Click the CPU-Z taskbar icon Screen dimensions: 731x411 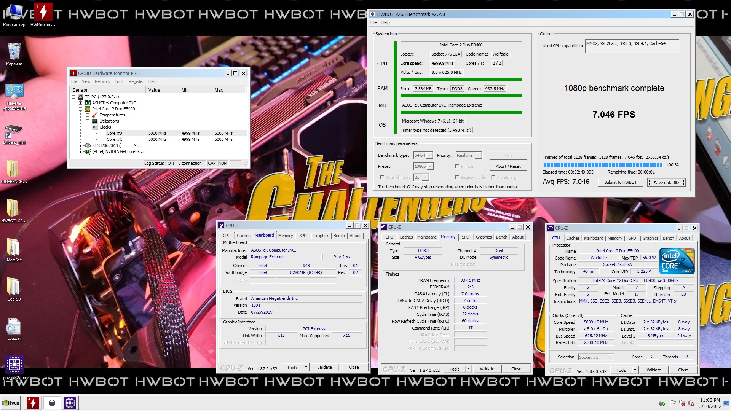(70, 403)
